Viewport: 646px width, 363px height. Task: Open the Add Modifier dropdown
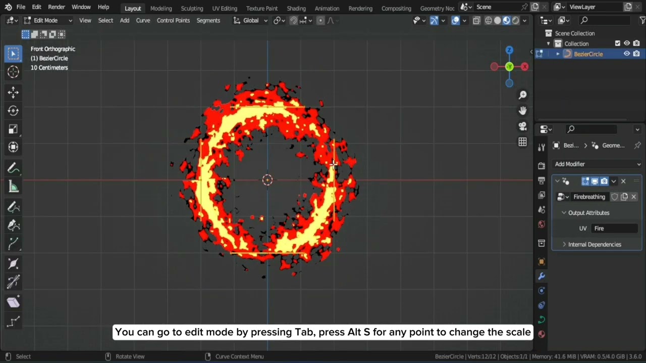pos(598,164)
